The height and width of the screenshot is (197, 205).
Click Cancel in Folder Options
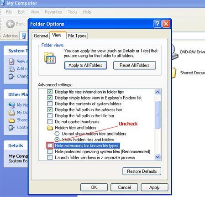click(x=124, y=187)
